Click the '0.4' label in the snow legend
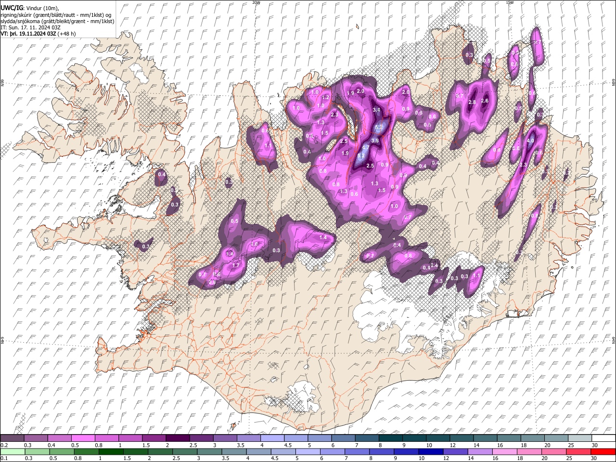Screen dimensions: 616x462 click(51, 445)
